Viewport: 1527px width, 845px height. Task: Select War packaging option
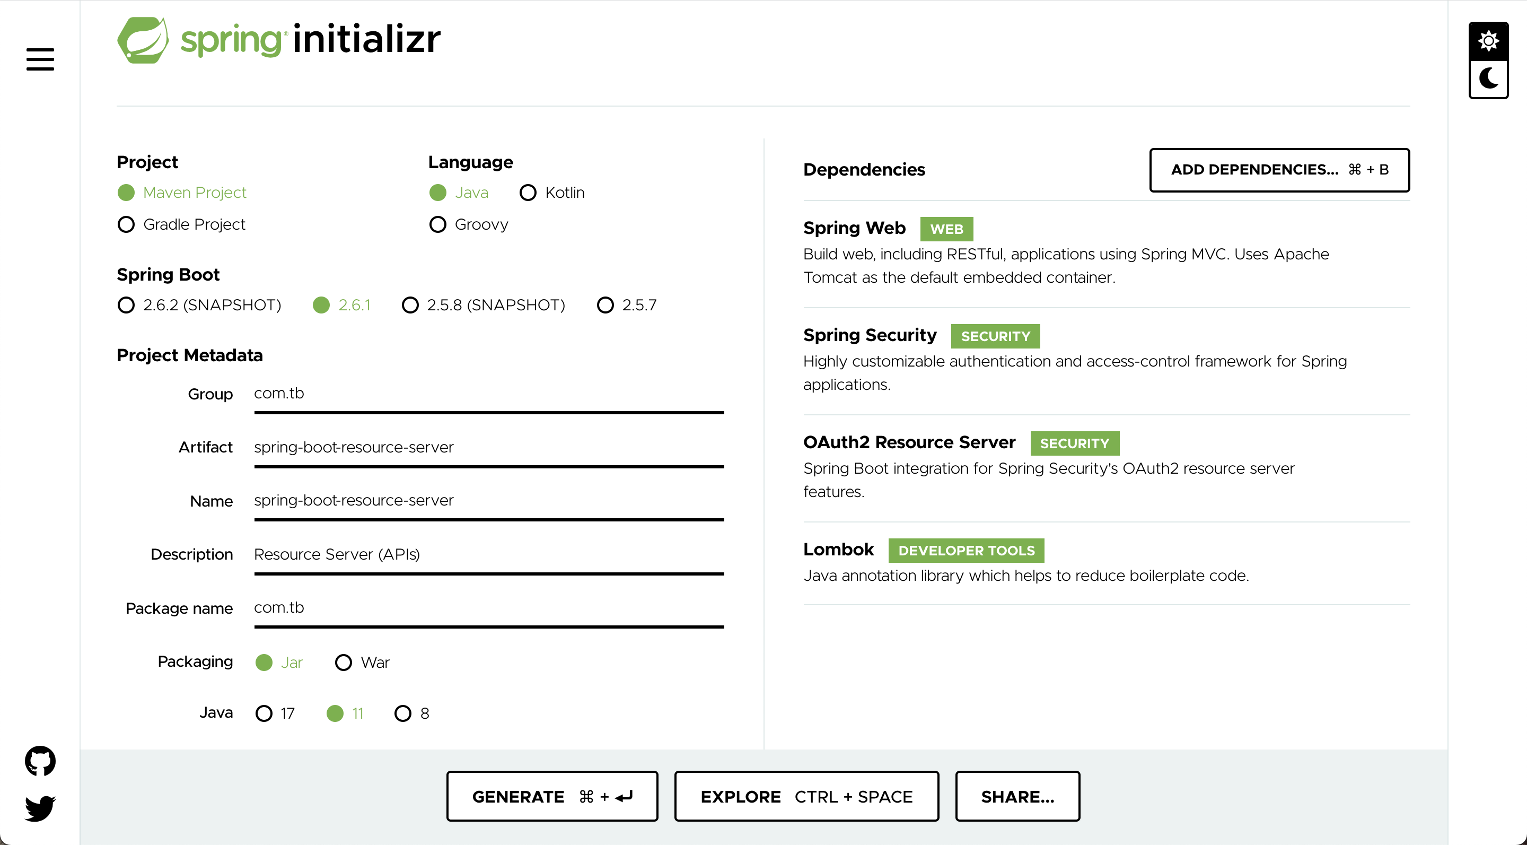pyautogui.click(x=362, y=663)
